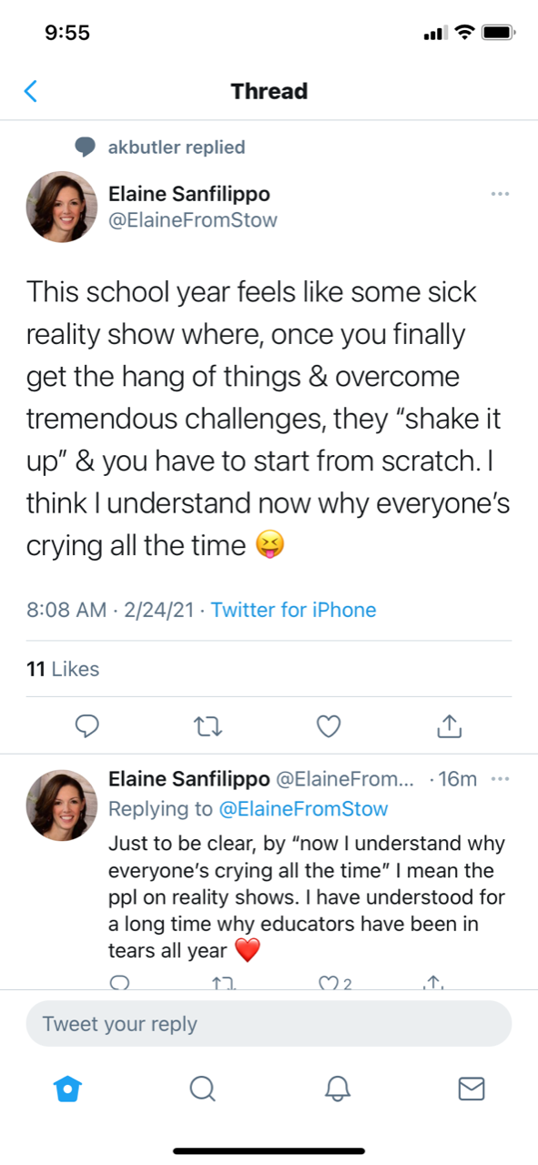Like the main tweet with the heart icon

click(329, 725)
